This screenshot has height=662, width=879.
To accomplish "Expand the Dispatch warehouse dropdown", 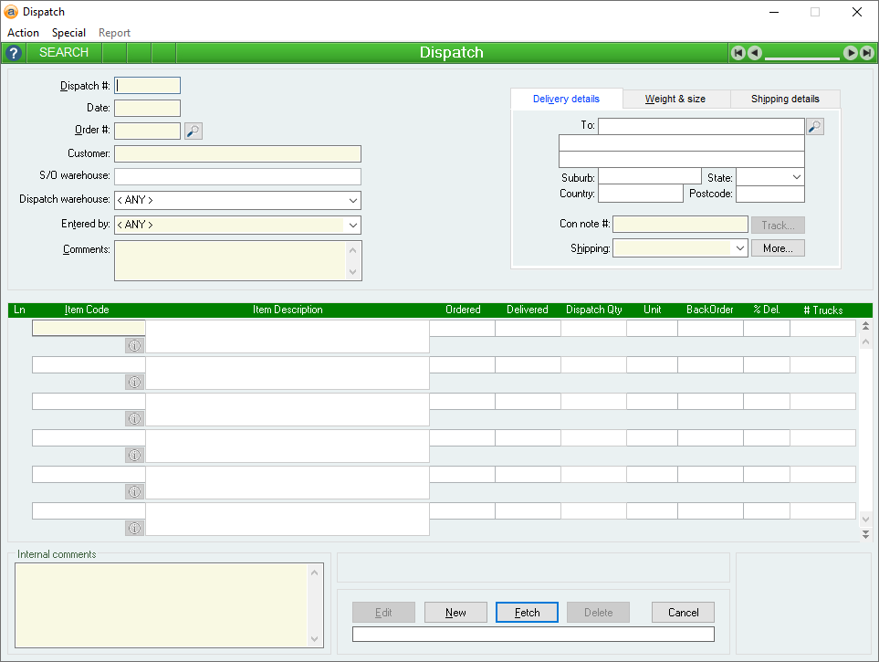I will 352,200.
